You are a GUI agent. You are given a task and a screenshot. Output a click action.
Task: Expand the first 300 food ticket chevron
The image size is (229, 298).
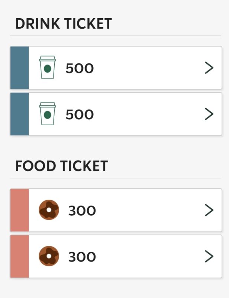pos(209,210)
